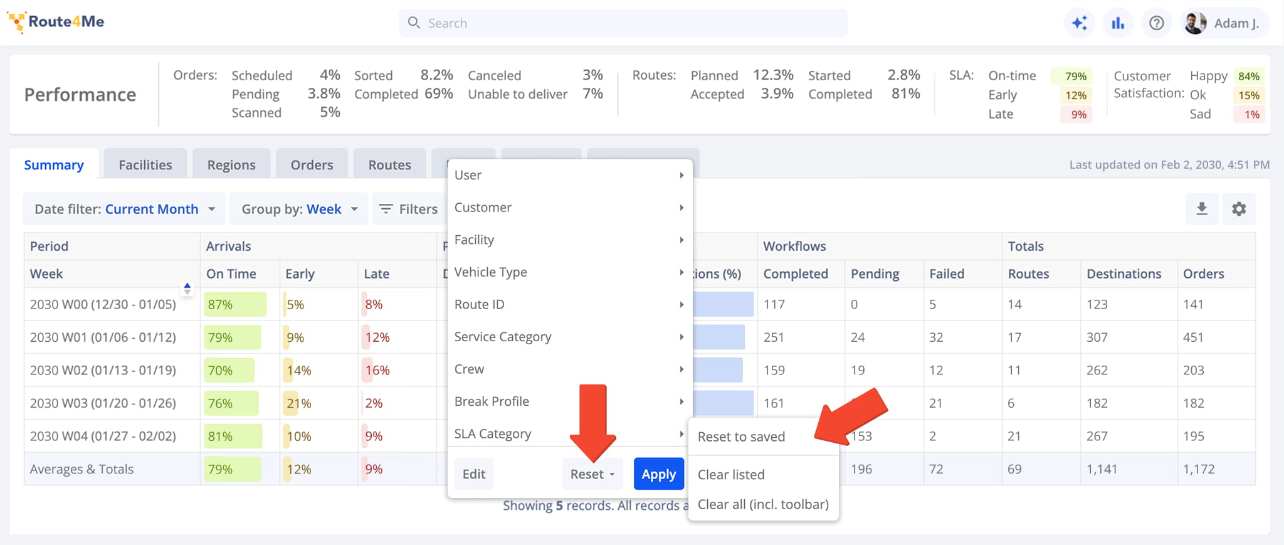Image resolution: width=1284 pixels, height=545 pixels.
Task: Switch to the Summary tab
Action: point(54,165)
